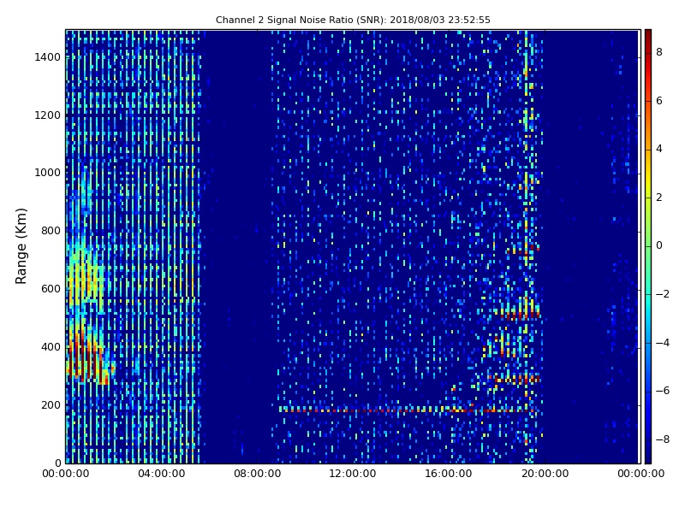Click the 16:00:00 time tick label
This screenshot has height=513, width=685.
(448, 474)
